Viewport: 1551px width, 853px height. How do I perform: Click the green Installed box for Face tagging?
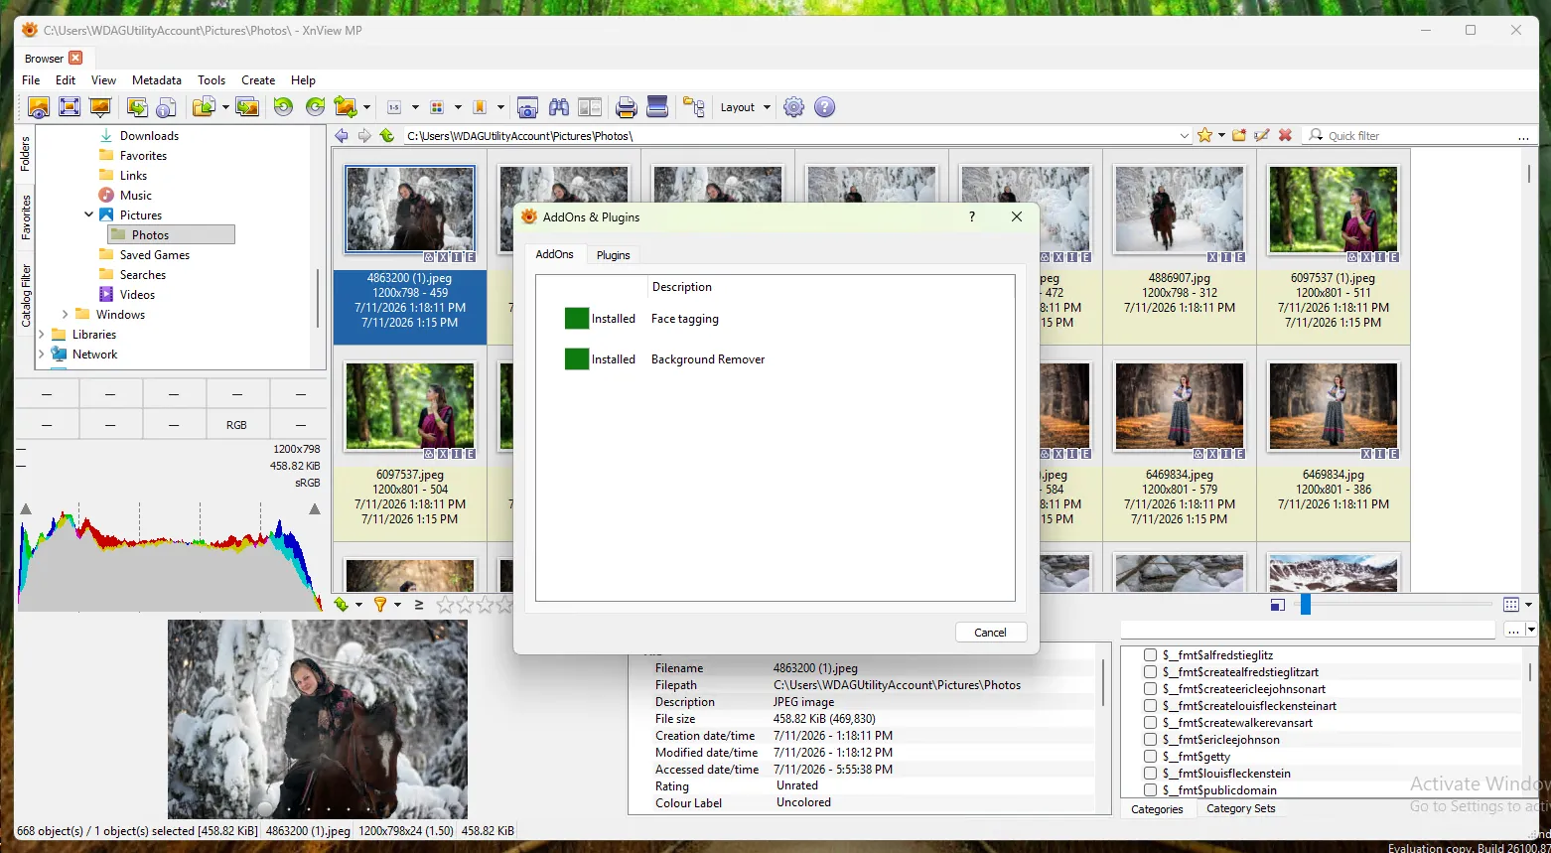[x=577, y=319]
